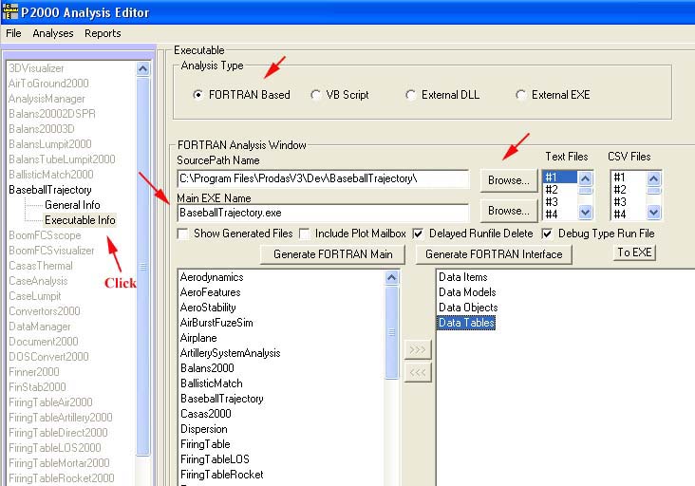The height and width of the screenshot is (486, 695).
Task: Click the <<< move-left button
Action: (x=418, y=372)
